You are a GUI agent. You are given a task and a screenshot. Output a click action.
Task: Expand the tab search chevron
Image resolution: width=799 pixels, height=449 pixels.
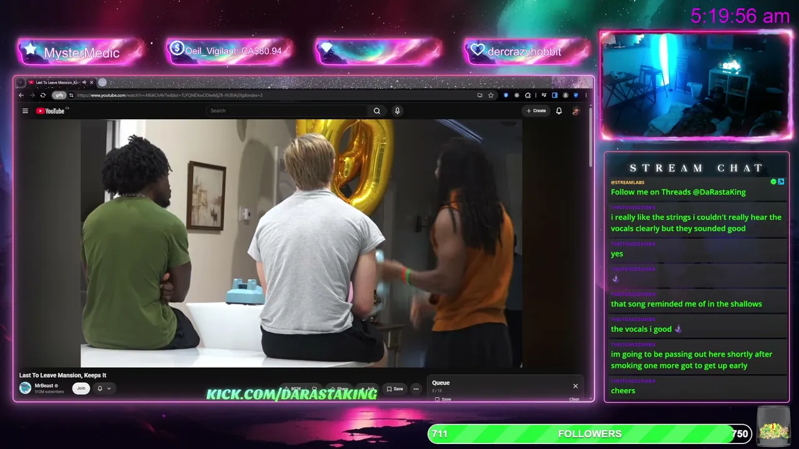pos(21,82)
